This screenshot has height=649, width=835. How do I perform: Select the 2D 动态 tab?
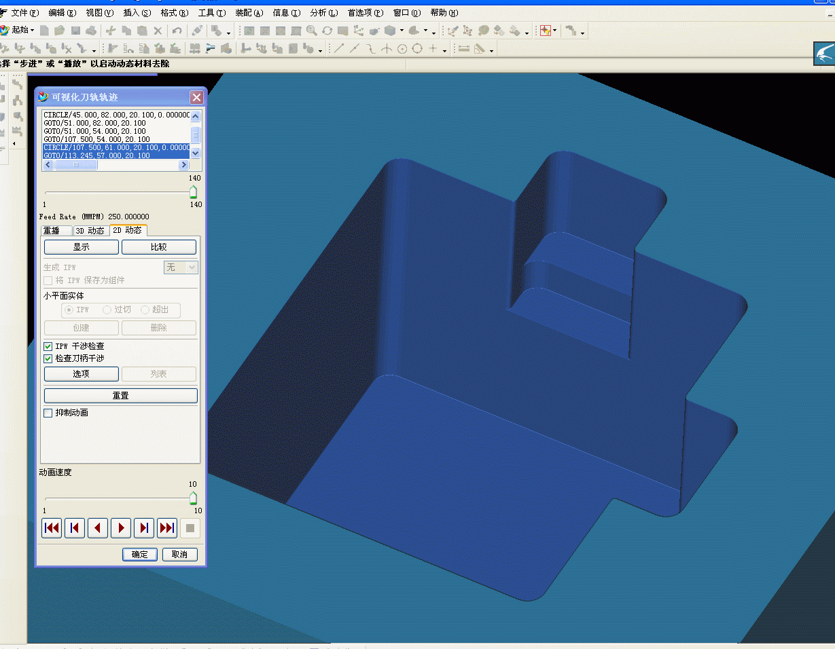(x=128, y=230)
